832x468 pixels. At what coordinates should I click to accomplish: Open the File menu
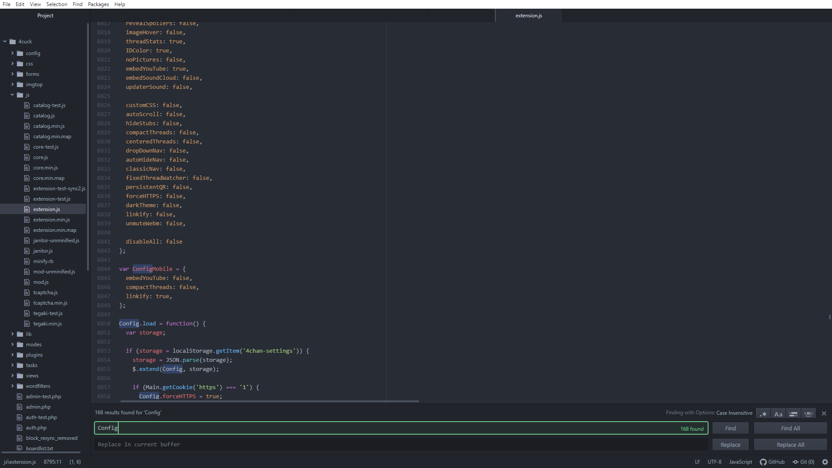[x=6, y=4]
